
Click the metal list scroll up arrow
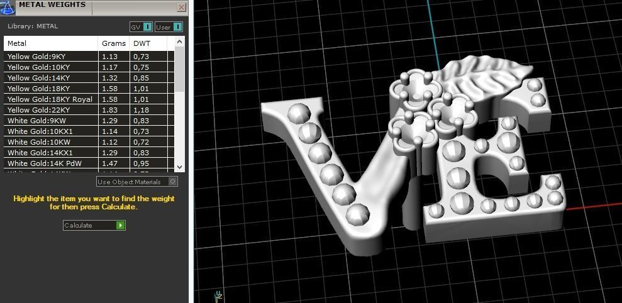pyautogui.click(x=180, y=41)
